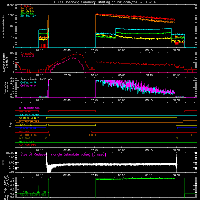
Task: Click the SC_IN_SUNLIGHT flag label
Action: coord(29,118)
